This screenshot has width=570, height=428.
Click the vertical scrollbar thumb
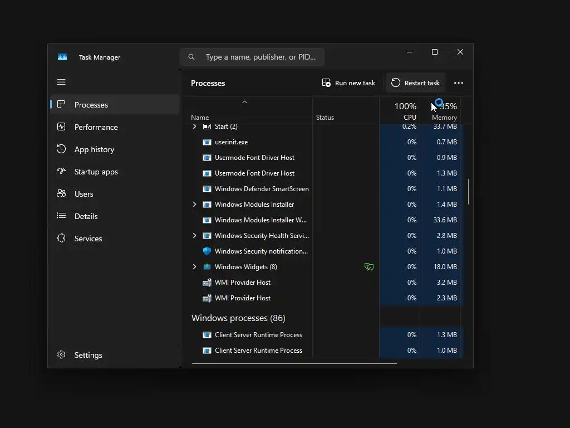click(x=469, y=192)
